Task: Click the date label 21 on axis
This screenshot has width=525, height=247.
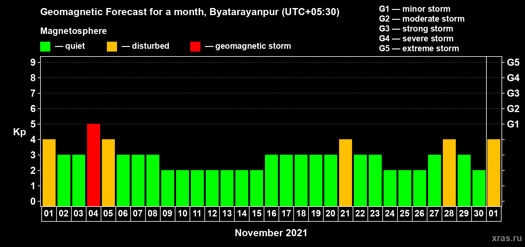Action: coord(345,214)
